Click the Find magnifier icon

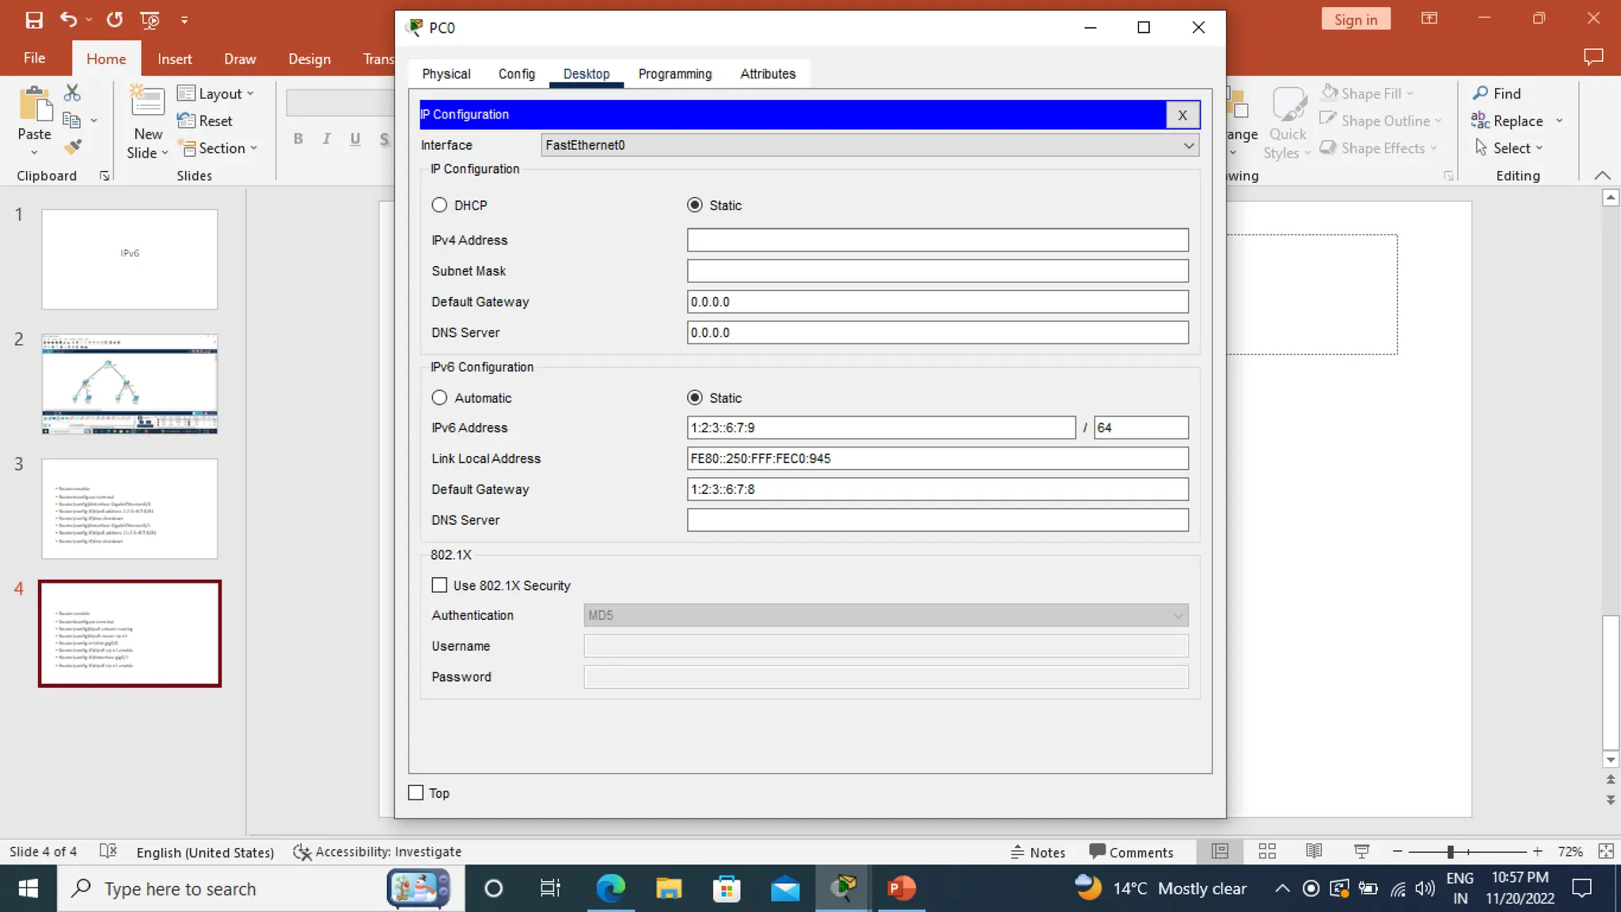pos(1480,93)
